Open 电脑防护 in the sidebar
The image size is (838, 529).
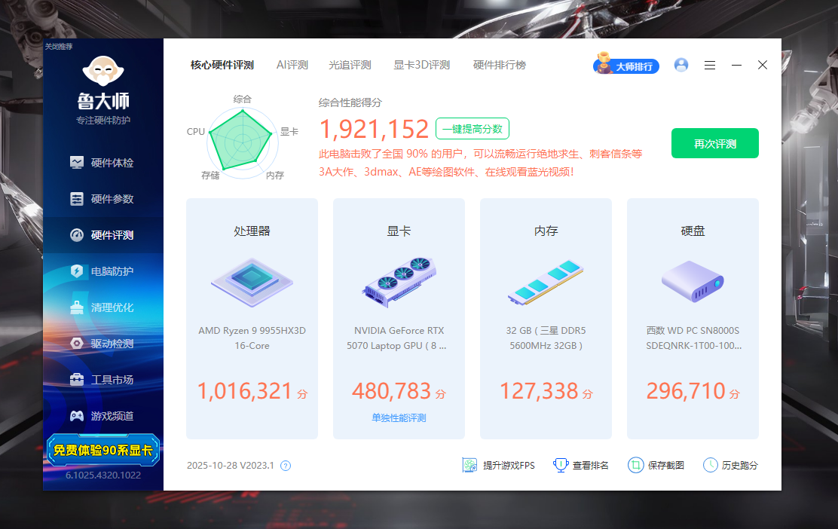point(102,271)
